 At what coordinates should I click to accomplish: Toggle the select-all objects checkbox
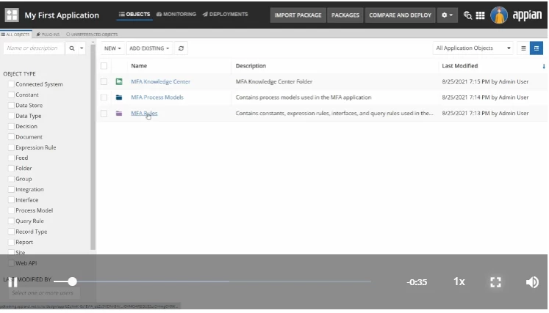[x=104, y=66]
